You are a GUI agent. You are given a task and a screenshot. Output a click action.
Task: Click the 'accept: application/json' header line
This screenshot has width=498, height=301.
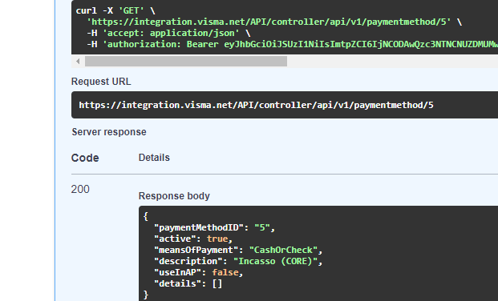pyautogui.click(x=168, y=33)
